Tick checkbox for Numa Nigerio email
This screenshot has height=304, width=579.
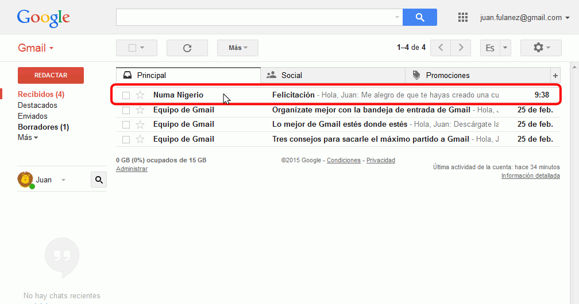126,96
